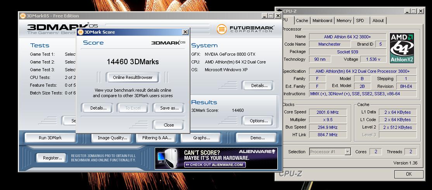The width and height of the screenshot is (432, 190).
Task: Click the Code Name Manchester value
Action: coord(330,44)
